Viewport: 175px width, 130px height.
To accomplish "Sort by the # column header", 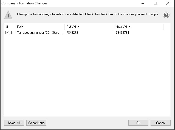I will (x=10, y=27).
